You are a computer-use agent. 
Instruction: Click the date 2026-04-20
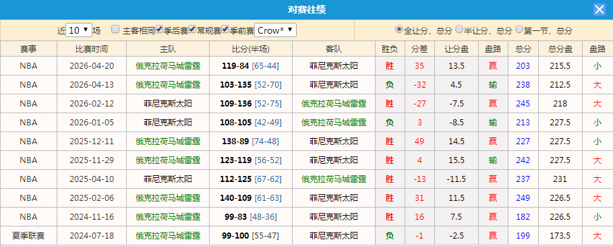92,66
